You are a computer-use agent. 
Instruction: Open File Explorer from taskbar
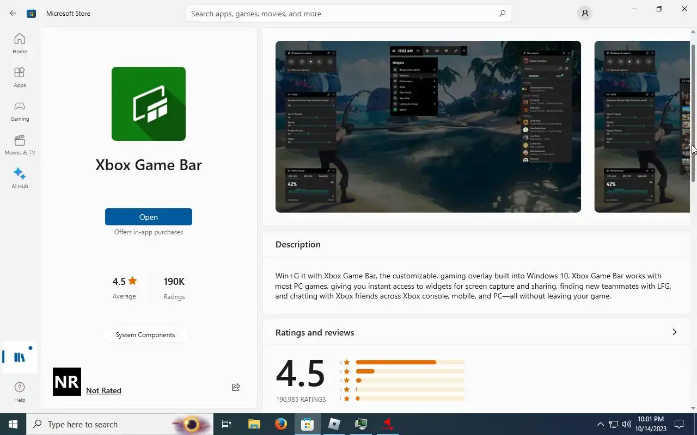click(x=254, y=424)
